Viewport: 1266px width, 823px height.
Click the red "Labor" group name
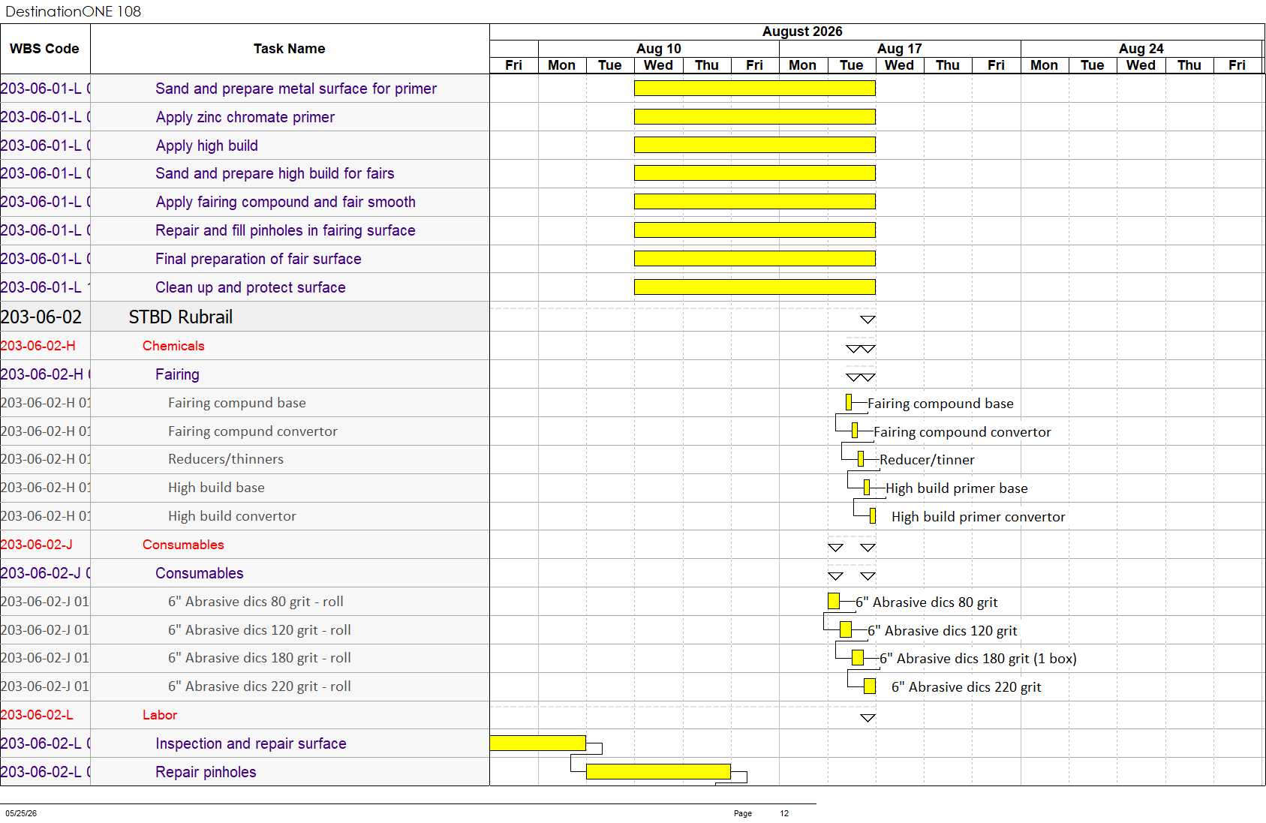pyautogui.click(x=160, y=715)
